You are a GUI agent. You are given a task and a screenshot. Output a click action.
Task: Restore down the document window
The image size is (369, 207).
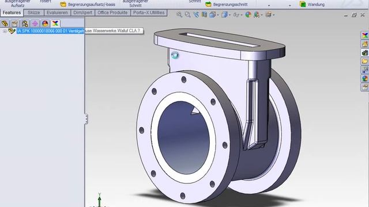click(x=354, y=16)
